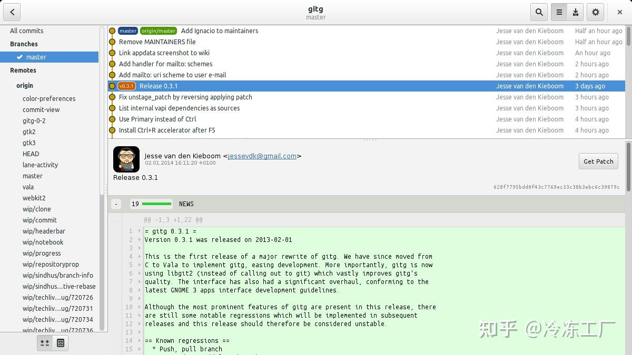The image size is (632, 355).
Task: Navigate back using the arrow icon
Action: click(12, 12)
